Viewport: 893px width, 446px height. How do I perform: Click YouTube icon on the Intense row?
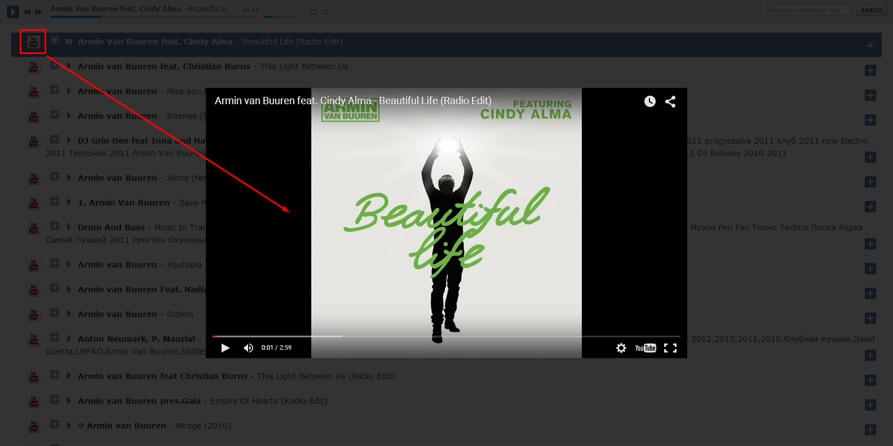(x=33, y=117)
